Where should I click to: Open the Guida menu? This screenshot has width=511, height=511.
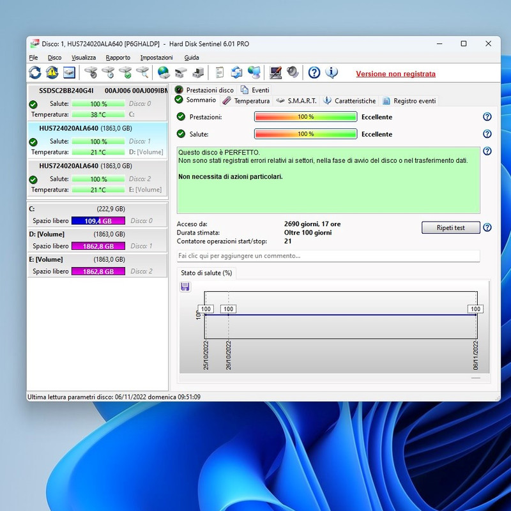click(x=192, y=57)
